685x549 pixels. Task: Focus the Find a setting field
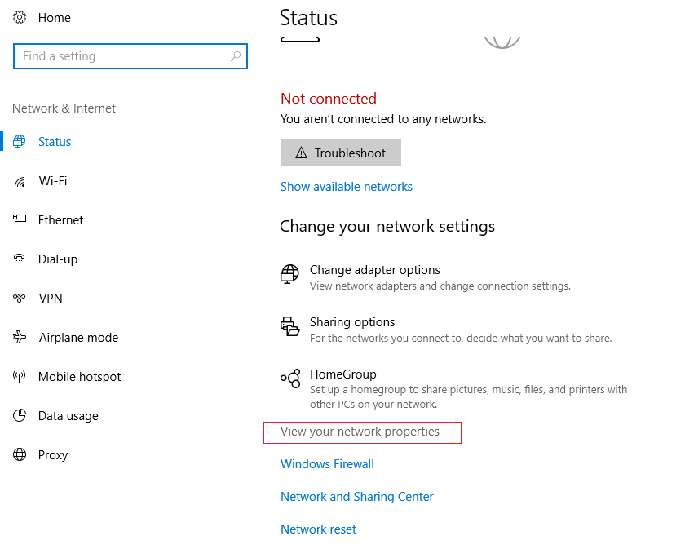tap(130, 56)
